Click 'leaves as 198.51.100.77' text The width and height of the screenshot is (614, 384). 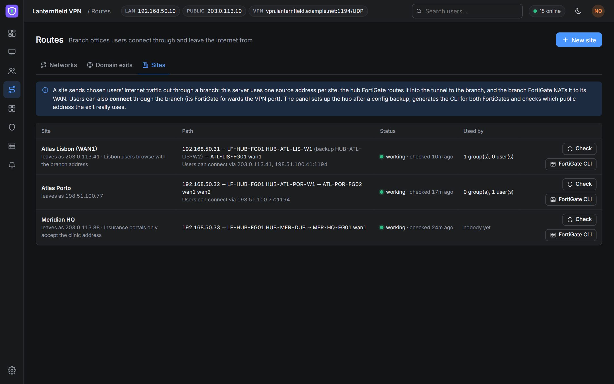pos(72,196)
